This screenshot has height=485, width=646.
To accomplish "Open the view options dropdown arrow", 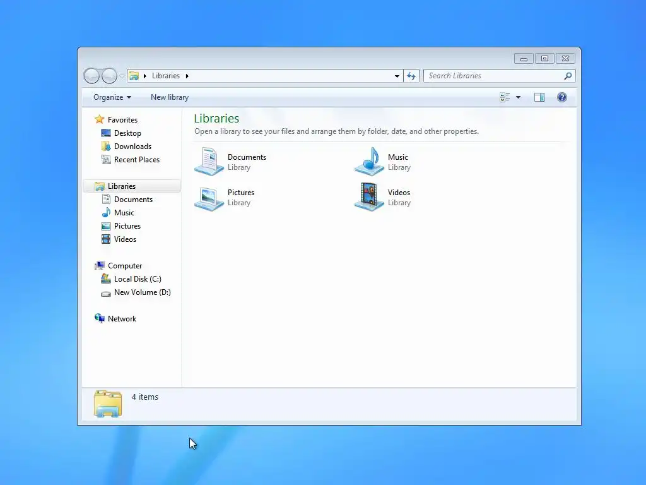I will click(x=519, y=97).
